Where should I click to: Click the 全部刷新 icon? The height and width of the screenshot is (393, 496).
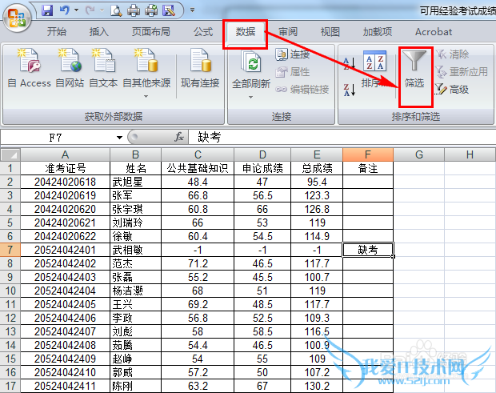[251, 62]
